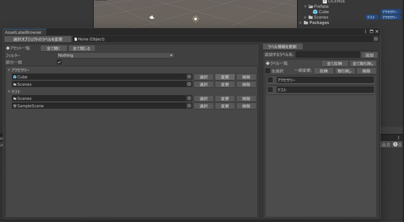Viewport: 404px width, 222px height.
Task: Click 選択 button for the SampleScene row
Action: click(204, 106)
